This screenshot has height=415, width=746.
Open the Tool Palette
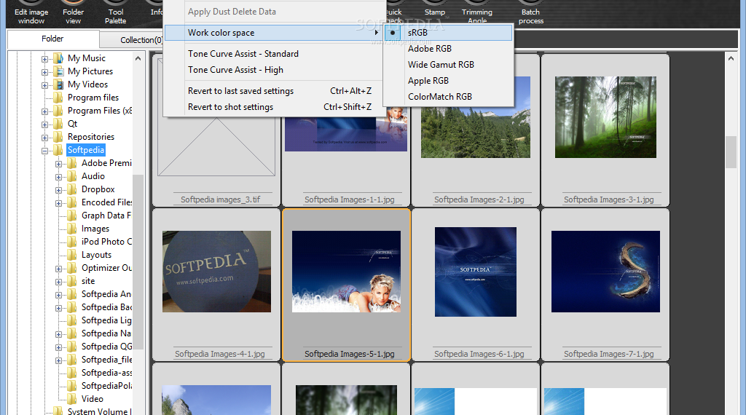point(115,12)
